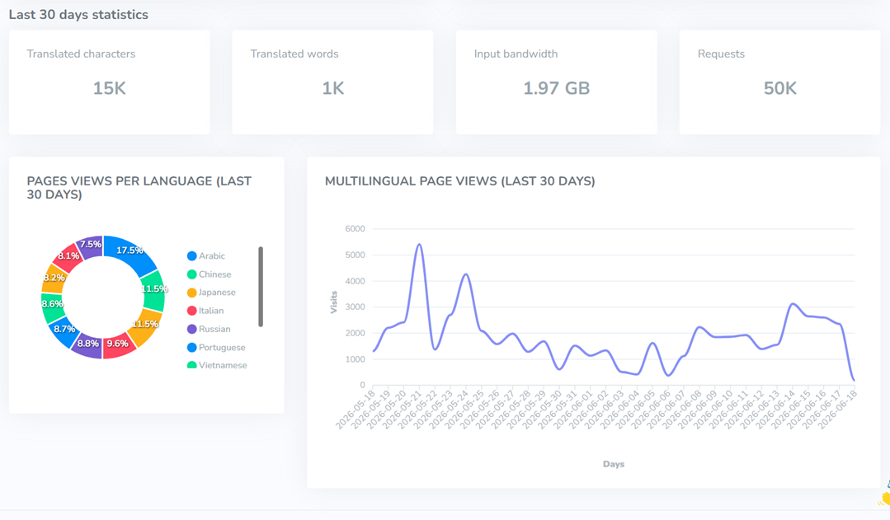Click the 50K requests value
The height and width of the screenshot is (520, 890).
780,88
